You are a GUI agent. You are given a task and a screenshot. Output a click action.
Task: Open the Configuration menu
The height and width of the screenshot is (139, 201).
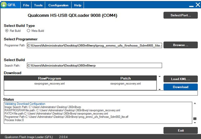58,5
